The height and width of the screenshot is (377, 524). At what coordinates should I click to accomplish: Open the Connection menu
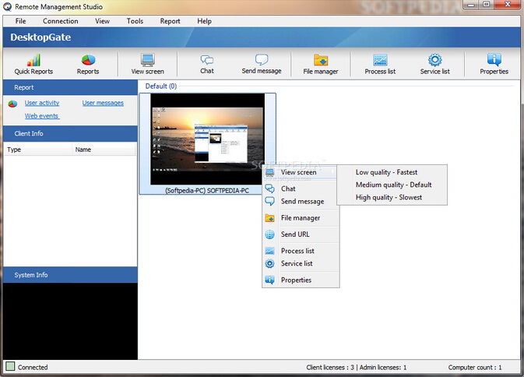pos(61,21)
